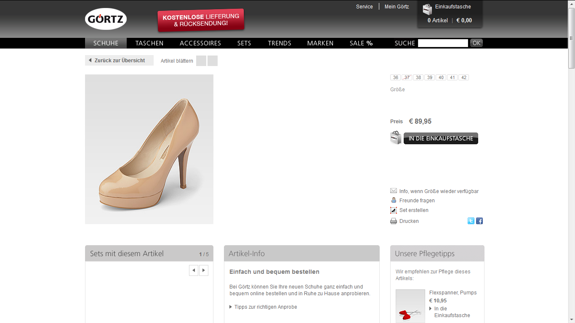Expand Tipps zur richtigen Anprobe
575x323 pixels.
(x=265, y=307)
